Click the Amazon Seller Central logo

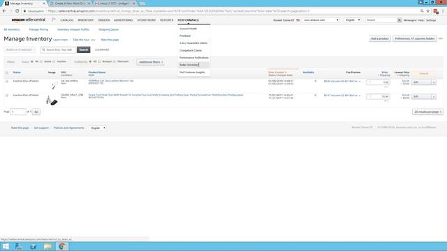[x=28, y=20]
